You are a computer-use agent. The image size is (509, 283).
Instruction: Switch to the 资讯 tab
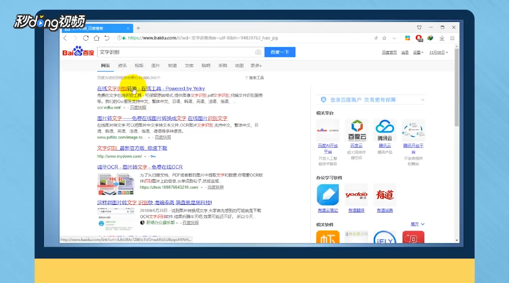point(122,65)
